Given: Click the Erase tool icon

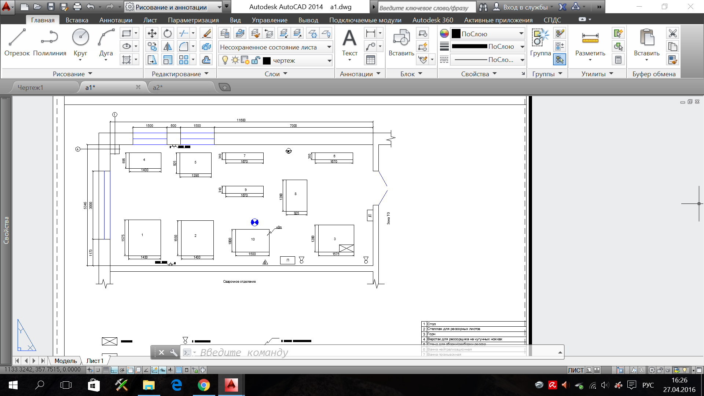Looking at the screenshot, I should [x=206, y=33].
